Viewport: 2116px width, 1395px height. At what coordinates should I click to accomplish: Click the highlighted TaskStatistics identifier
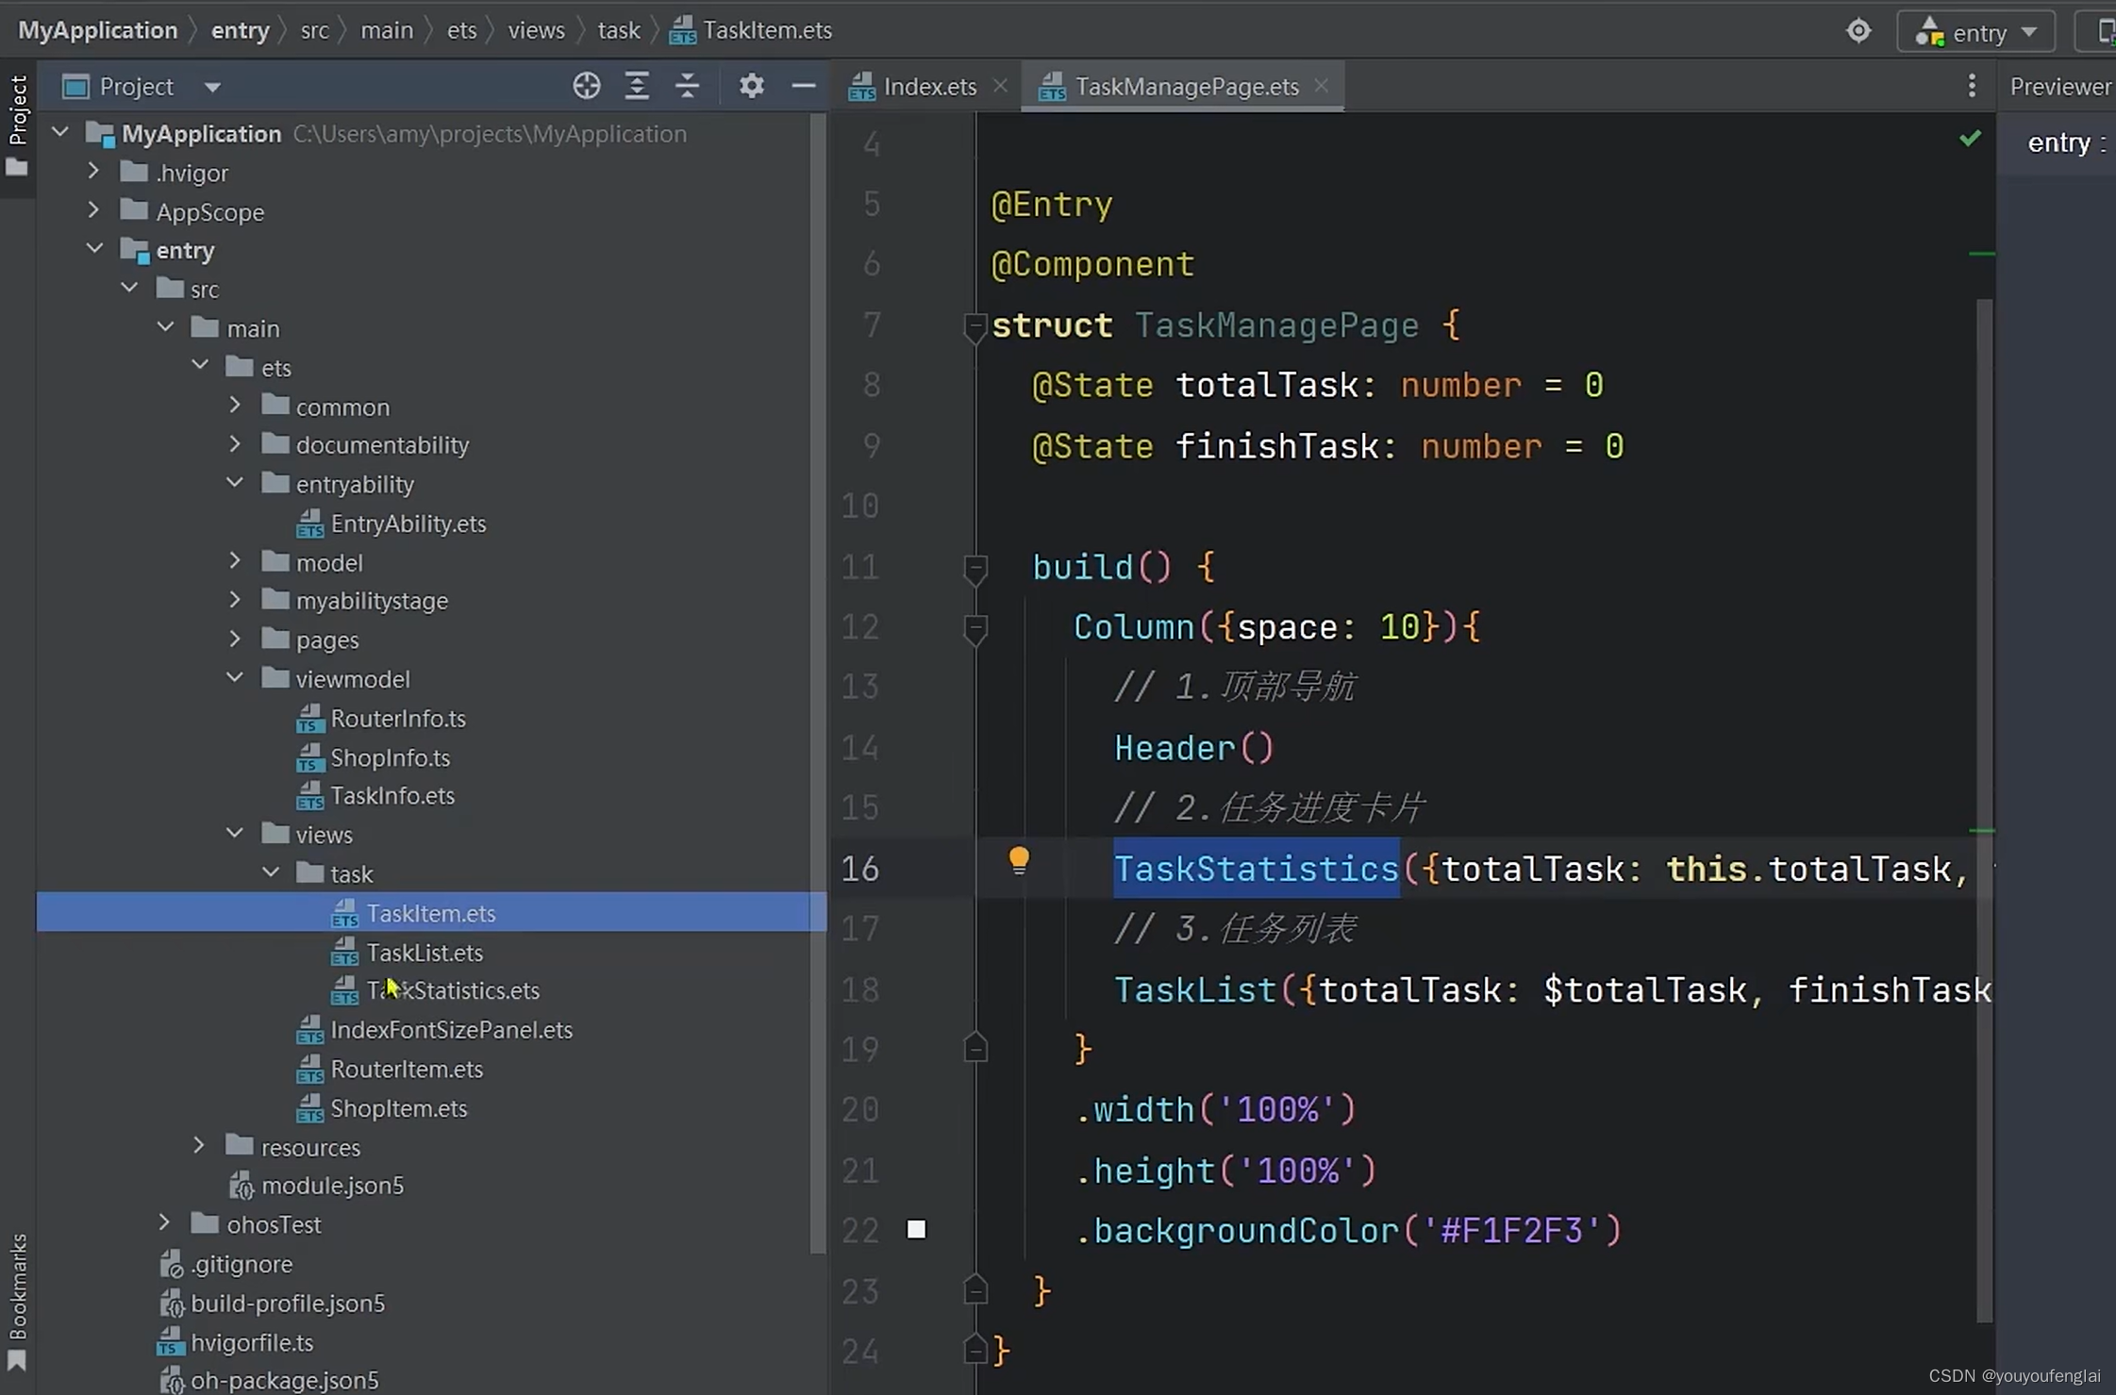[1256, 869]
